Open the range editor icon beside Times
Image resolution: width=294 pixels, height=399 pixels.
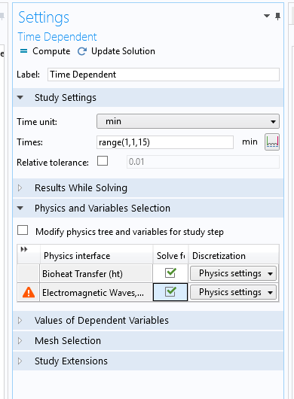tap(272, 142)
